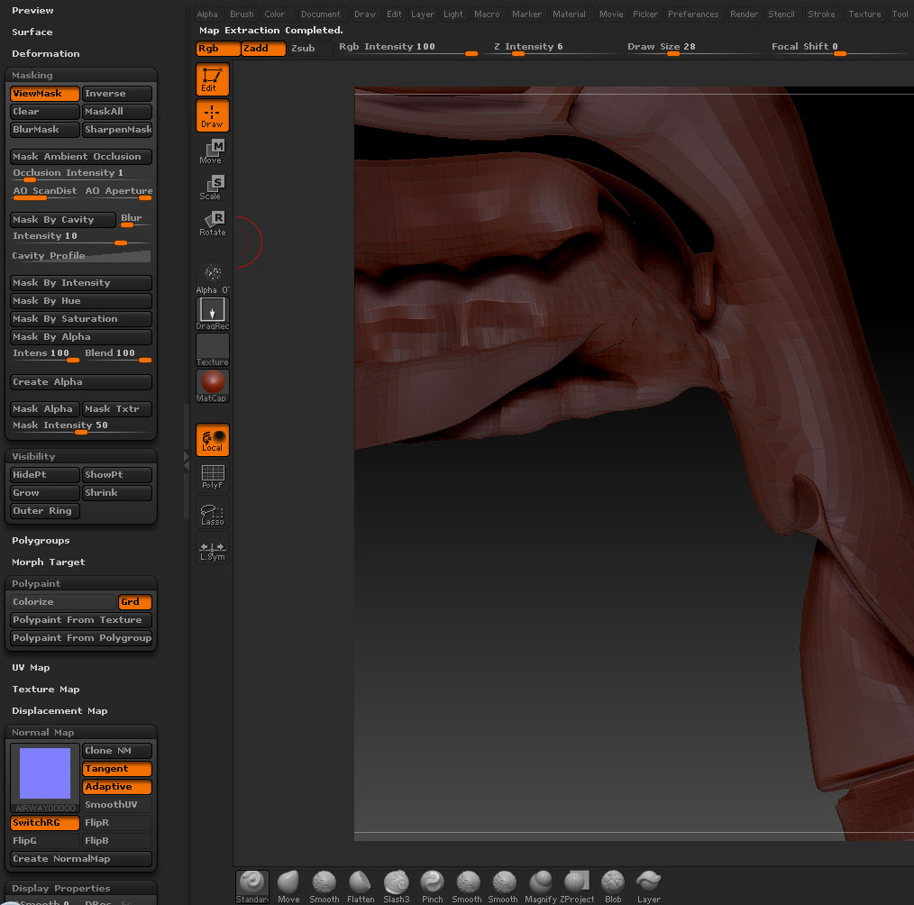Toggle Rgb painting mode
Viewport: 914px width, 905px height.
pyautogui.click(x=218, y=49)
